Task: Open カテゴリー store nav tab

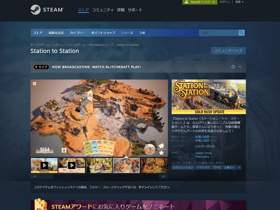Action: pyautogui.click(x=77, y=33)
